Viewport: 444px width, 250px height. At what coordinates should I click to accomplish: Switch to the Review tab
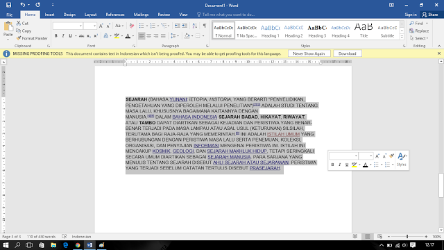coord(164,15)
